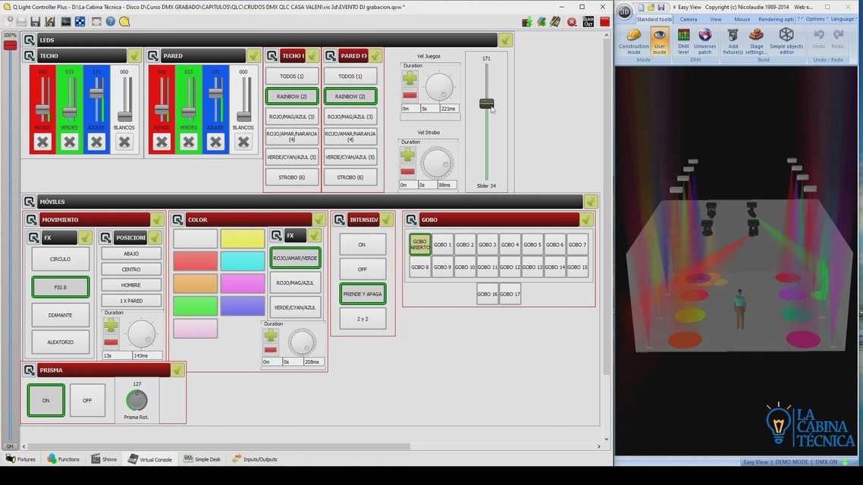Click the GOBO 5 button

[x=532, y=245]
